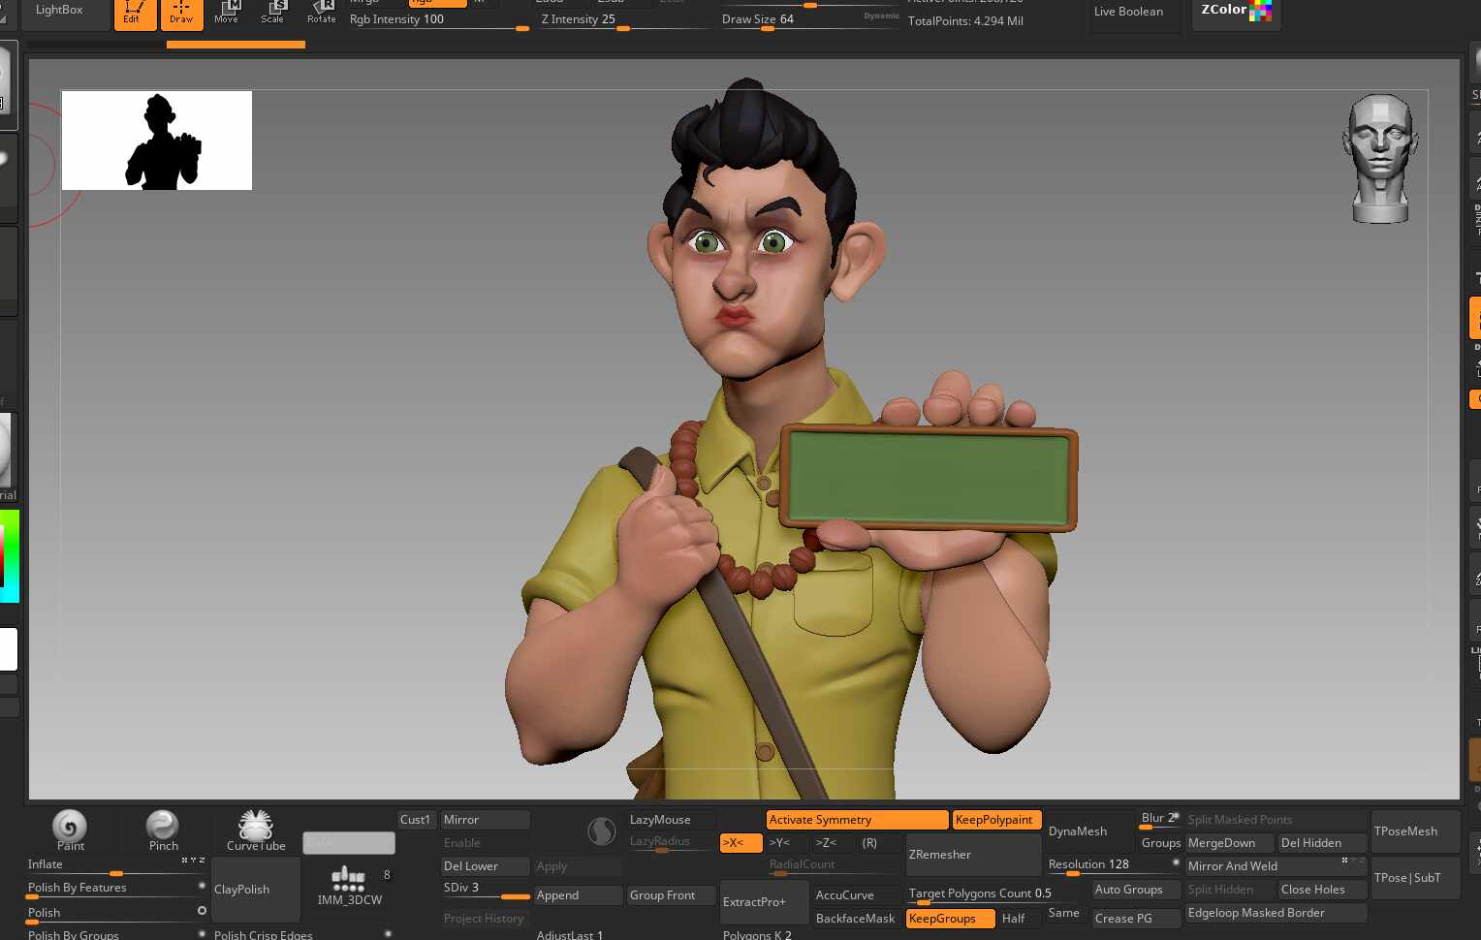Click Mirror And Weld button
1481x940 pixels.
tap(1276, 866)
